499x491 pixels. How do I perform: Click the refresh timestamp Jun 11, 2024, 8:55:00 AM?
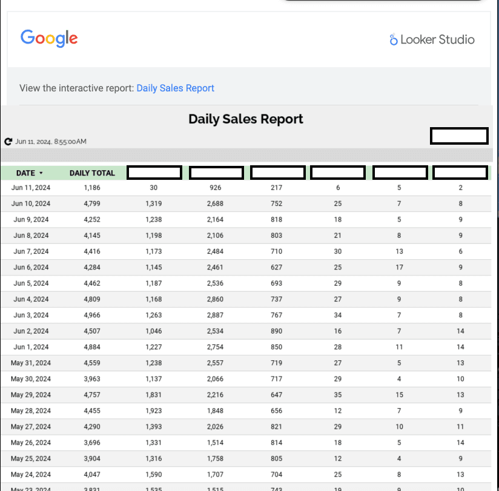[x=51, y=142]
